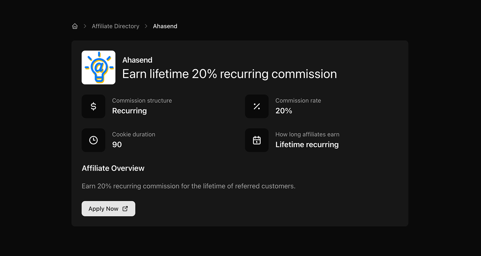The image size is (481, 256).
Task: Select the Ahasend company name label
Action: tap(137, 60)
